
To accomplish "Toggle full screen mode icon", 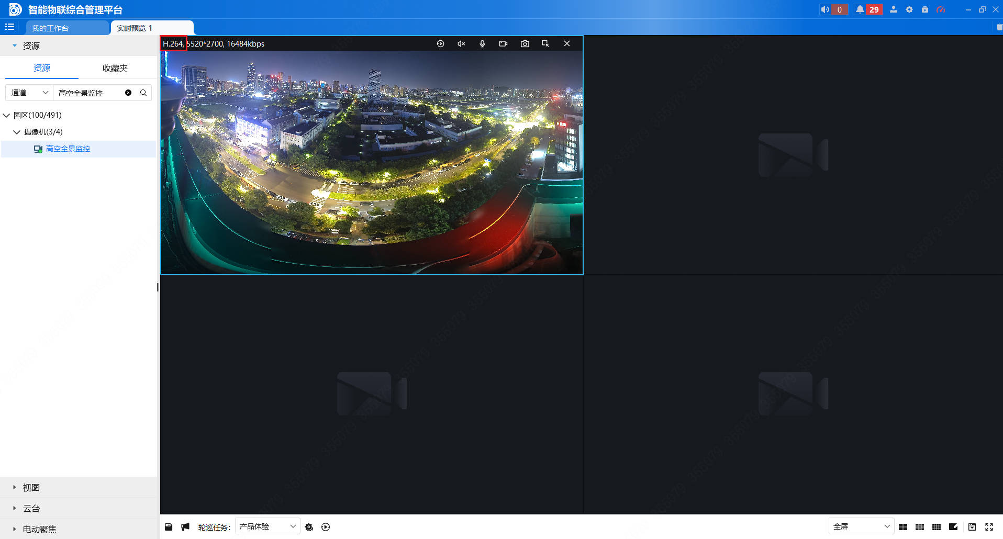I will (989, 527).
